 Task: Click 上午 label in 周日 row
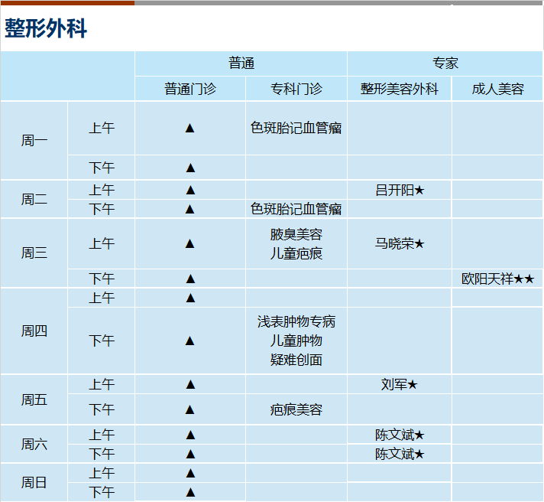click(x=102, y=473)
